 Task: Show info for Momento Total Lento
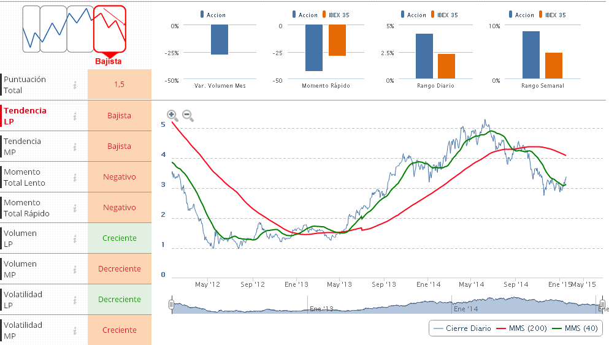[x=75, y=177]
